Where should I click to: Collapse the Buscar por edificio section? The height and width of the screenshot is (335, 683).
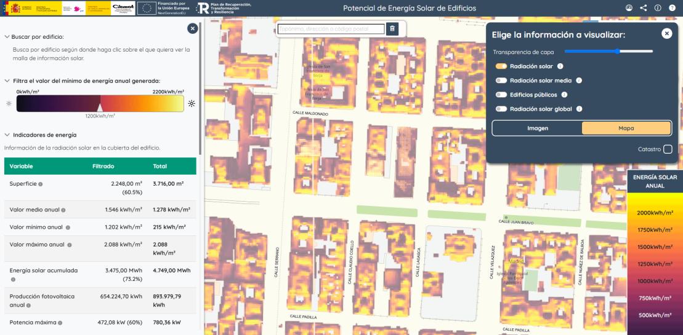coord(7,37)
